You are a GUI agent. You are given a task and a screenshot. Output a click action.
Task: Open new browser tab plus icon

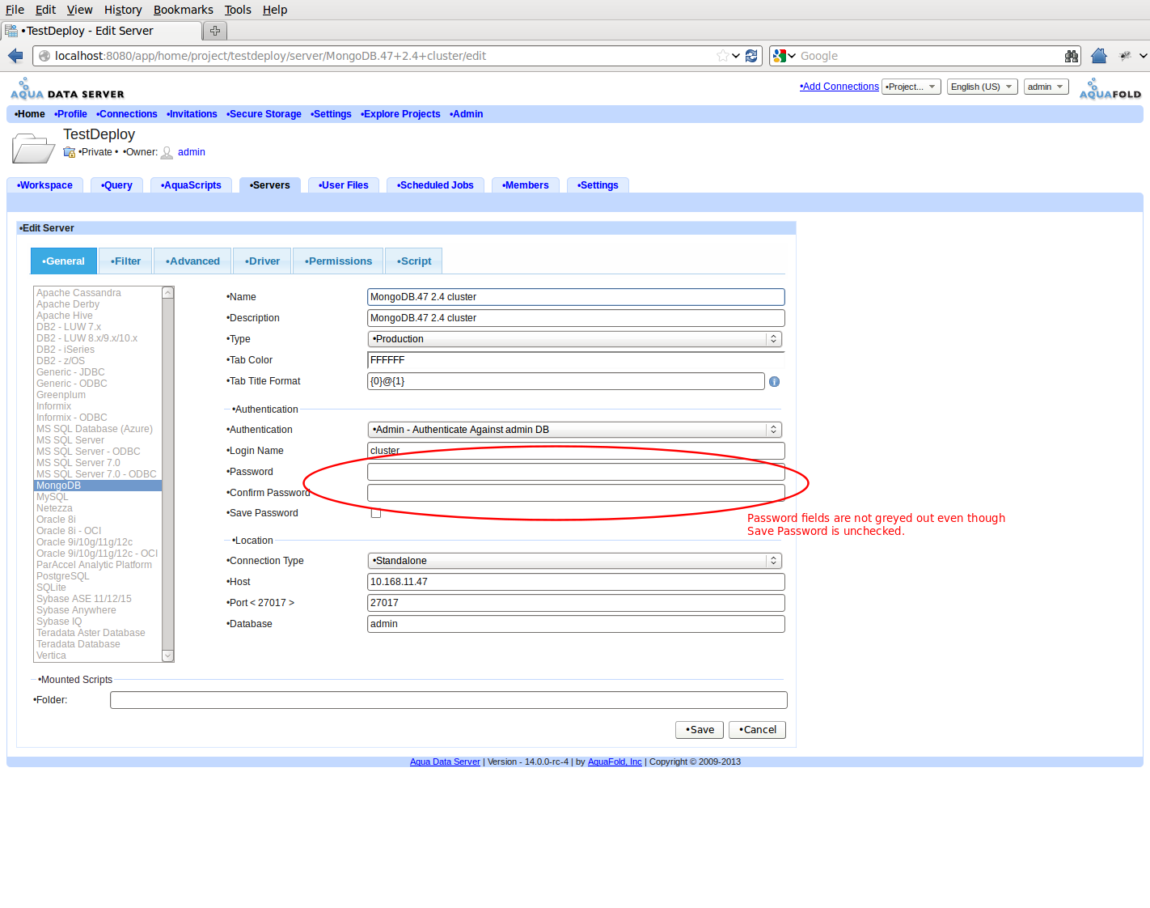(215, 31)
